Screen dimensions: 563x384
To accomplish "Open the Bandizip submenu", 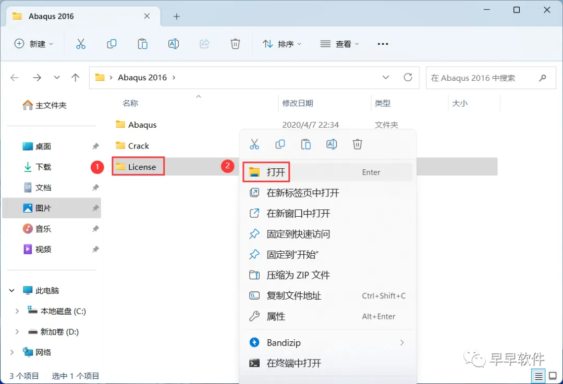I will click(327, 343).
